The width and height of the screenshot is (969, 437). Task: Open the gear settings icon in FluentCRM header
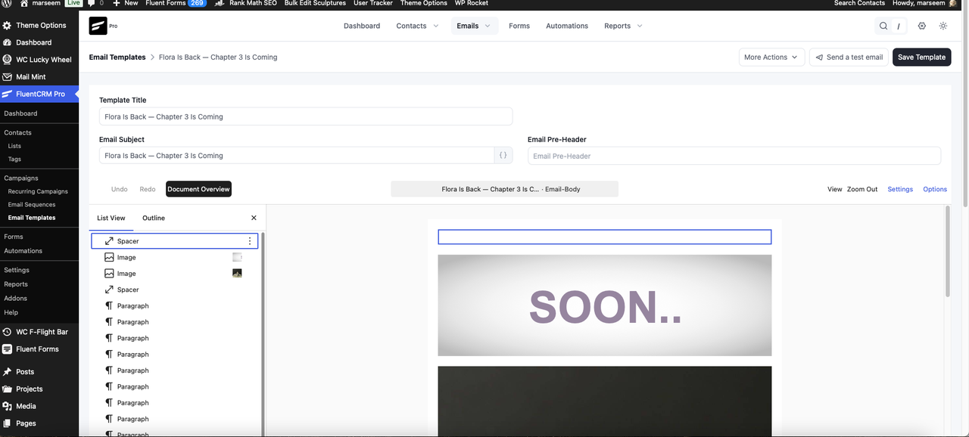921,26
